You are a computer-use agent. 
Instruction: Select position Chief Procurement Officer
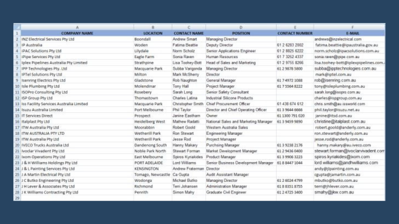tap(241, 104)
